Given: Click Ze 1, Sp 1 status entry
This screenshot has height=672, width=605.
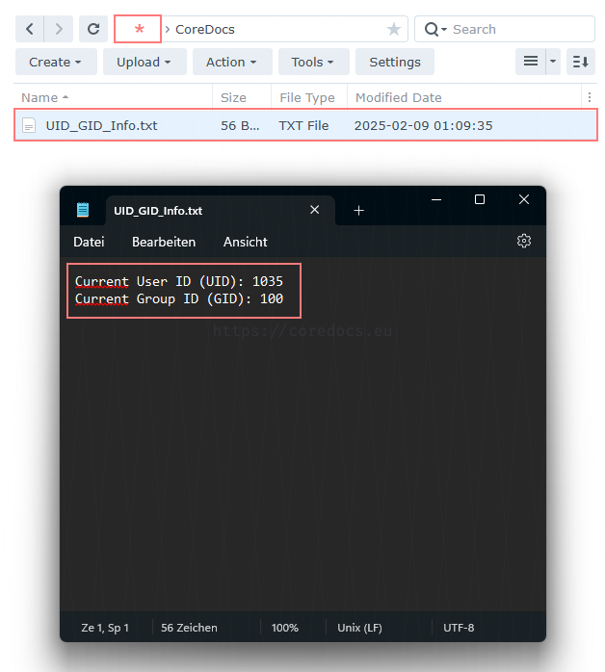Looking at the screenshot, I should [105, 628].
